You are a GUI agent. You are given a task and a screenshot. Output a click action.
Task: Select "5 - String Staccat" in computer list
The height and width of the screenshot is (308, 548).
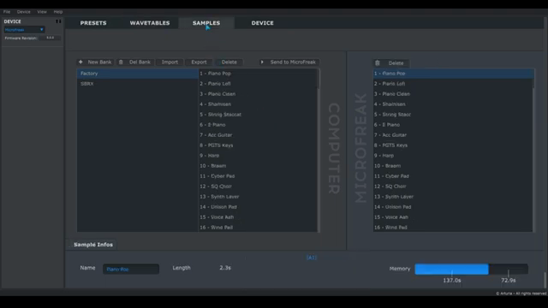point(258,115)
